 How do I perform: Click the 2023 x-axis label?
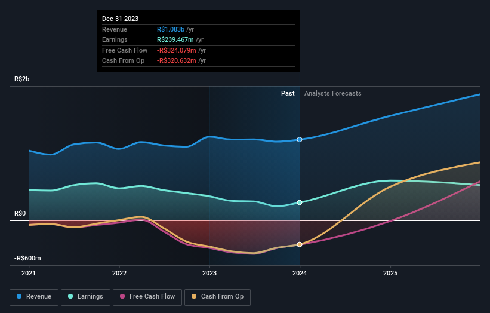coord(209,274)
